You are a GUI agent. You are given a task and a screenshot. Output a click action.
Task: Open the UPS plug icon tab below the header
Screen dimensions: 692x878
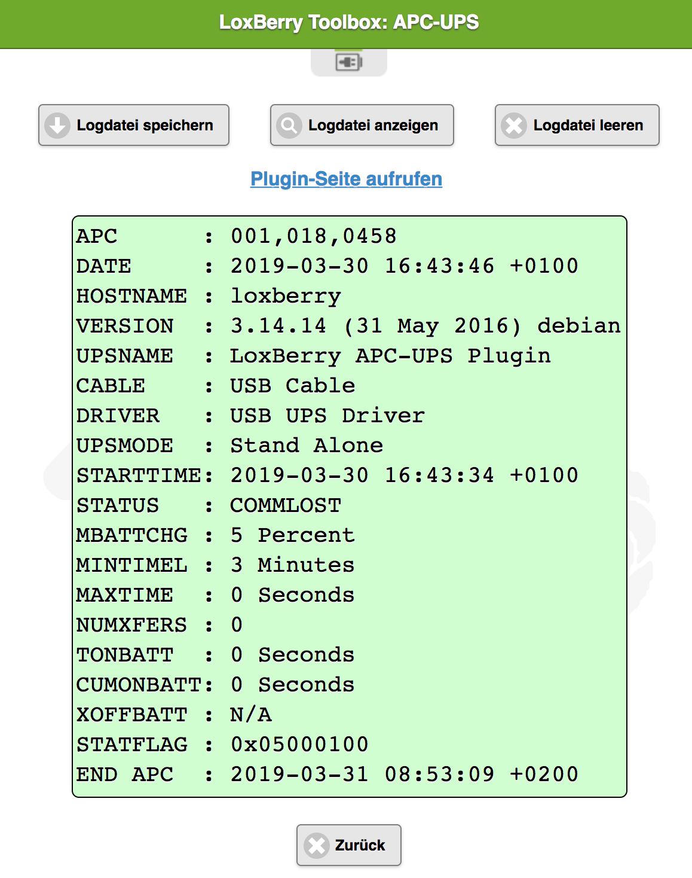tap(349, 62)
